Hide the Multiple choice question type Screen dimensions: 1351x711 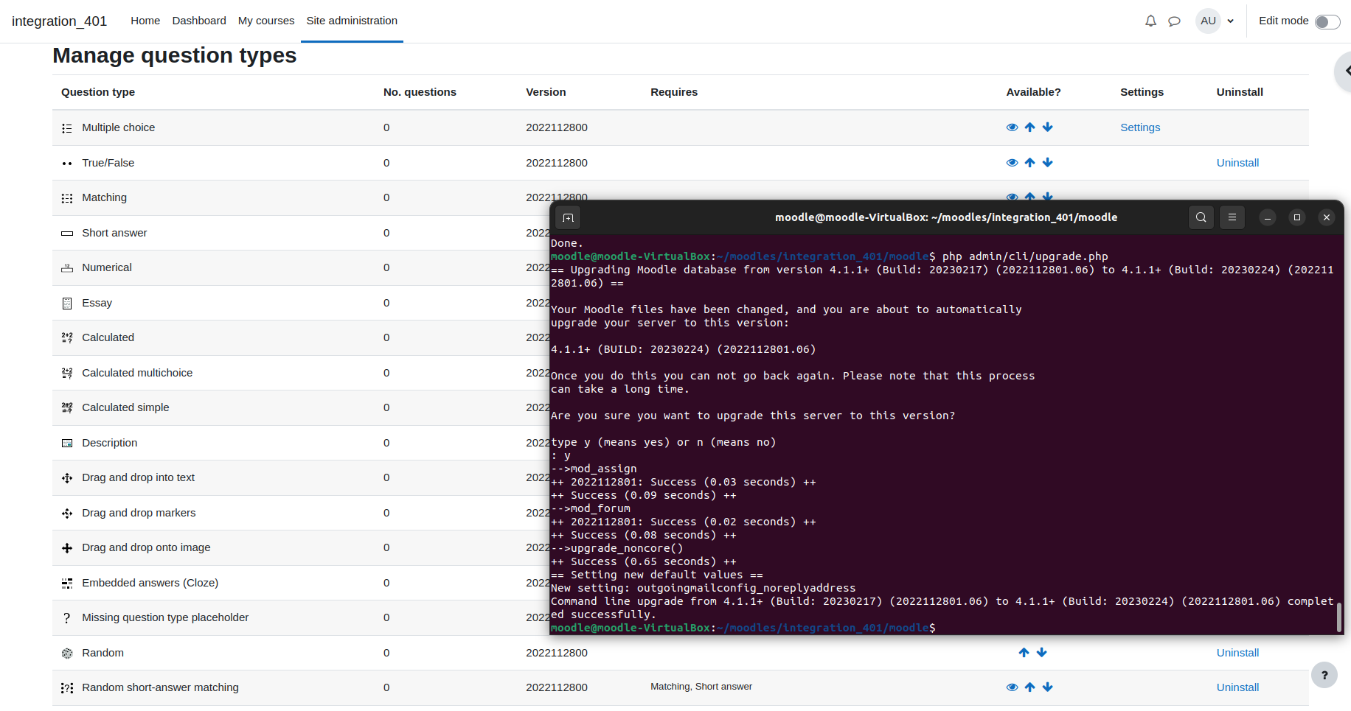click(1012, 127)
